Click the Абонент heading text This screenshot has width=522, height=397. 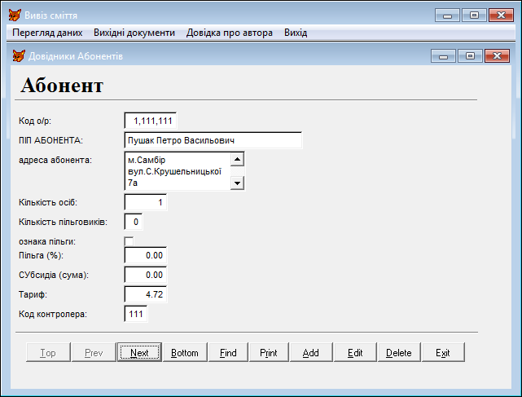coord(62,86)
